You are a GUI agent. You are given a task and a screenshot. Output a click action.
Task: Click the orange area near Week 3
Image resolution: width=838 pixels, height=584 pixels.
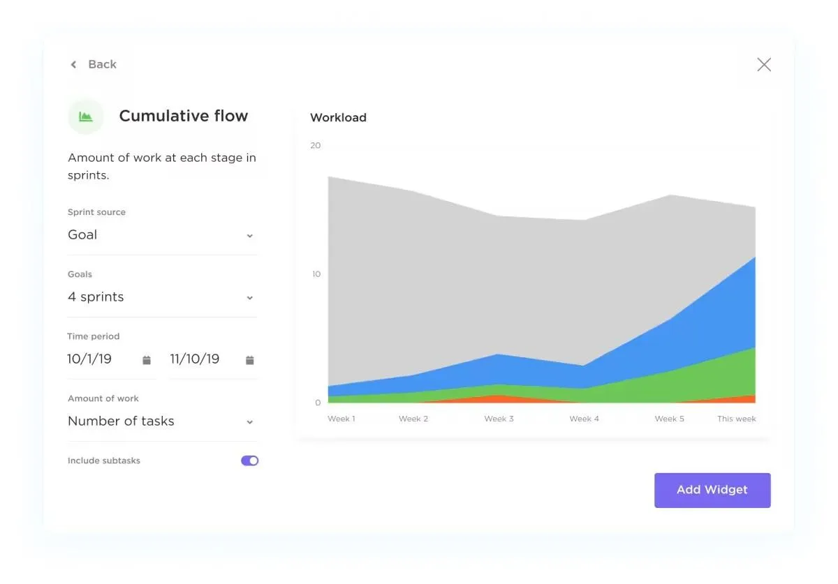click(496, 399)
